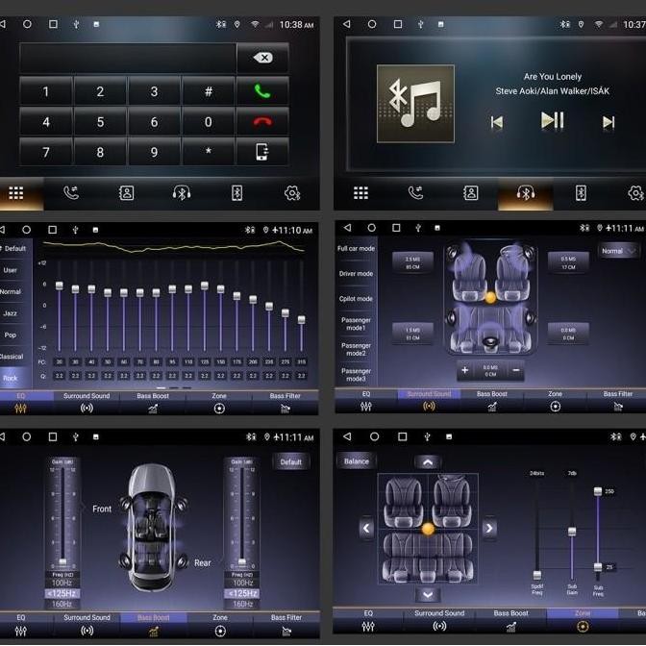Go to the previous track of Are You Lonely
Image resolution: width=646 pixels, height=646 pixels.
pos(497,122)
